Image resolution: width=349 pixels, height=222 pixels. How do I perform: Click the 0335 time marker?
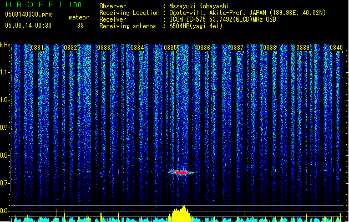point(170,47)
